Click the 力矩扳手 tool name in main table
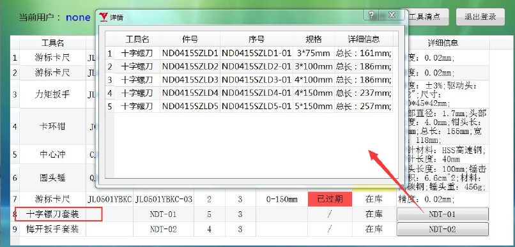This screenshot has height=247, width=515. (x=52, y=94)
